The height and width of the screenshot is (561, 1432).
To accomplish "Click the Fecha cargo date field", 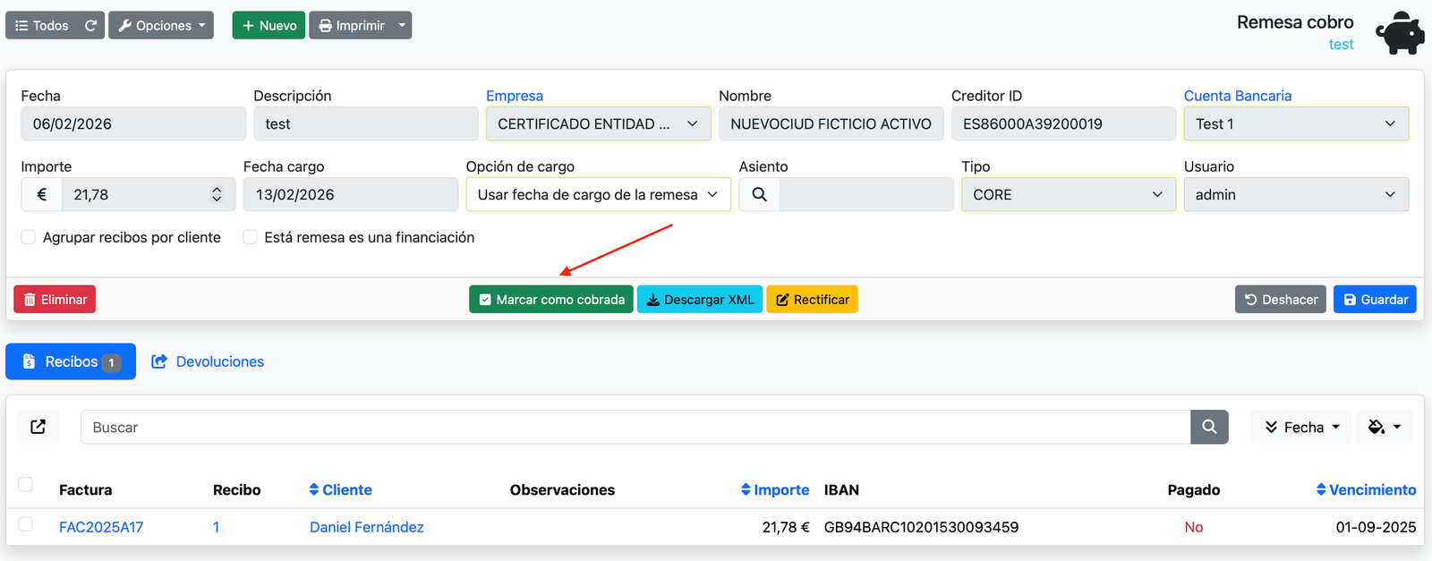I will coord(351,194).
